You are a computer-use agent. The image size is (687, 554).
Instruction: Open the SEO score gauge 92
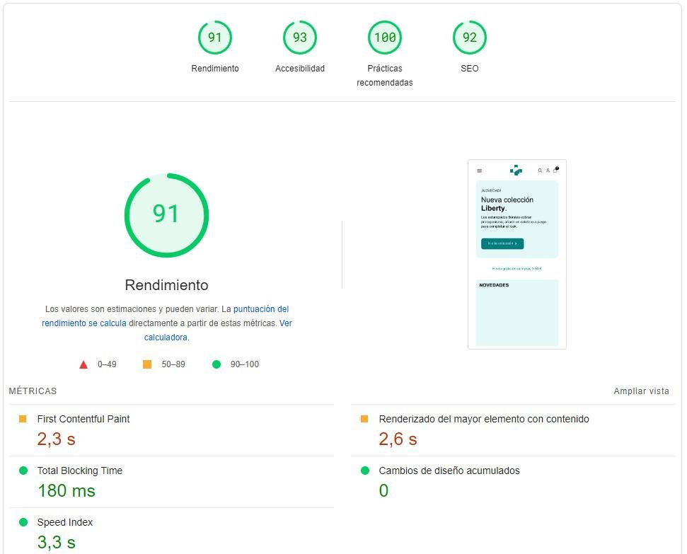pos(470,37)
